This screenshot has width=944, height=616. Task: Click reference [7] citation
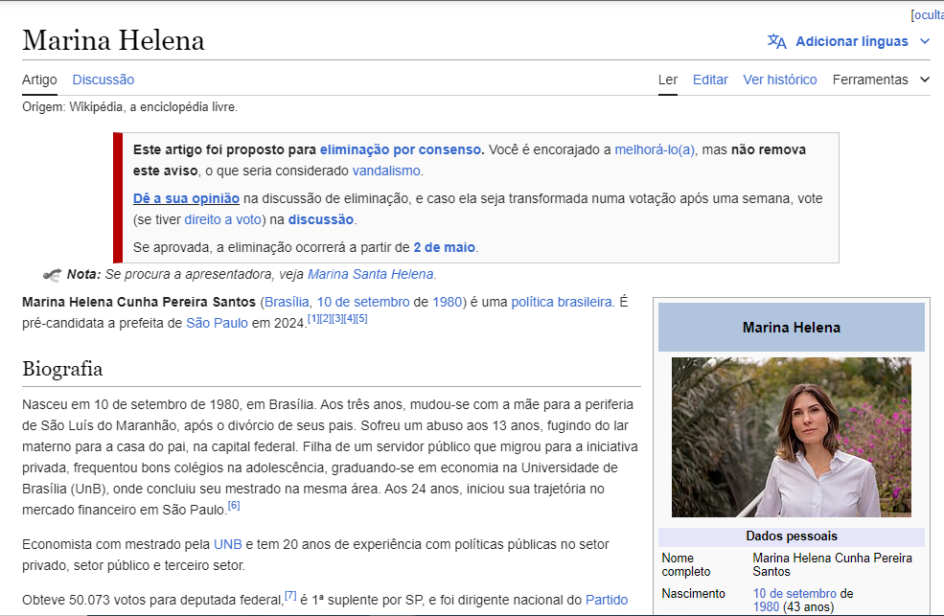290,596
